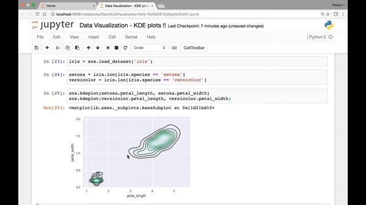Click the kernel idle indicator circle
Screen dimensions: 366x205
tap(331, 37)
